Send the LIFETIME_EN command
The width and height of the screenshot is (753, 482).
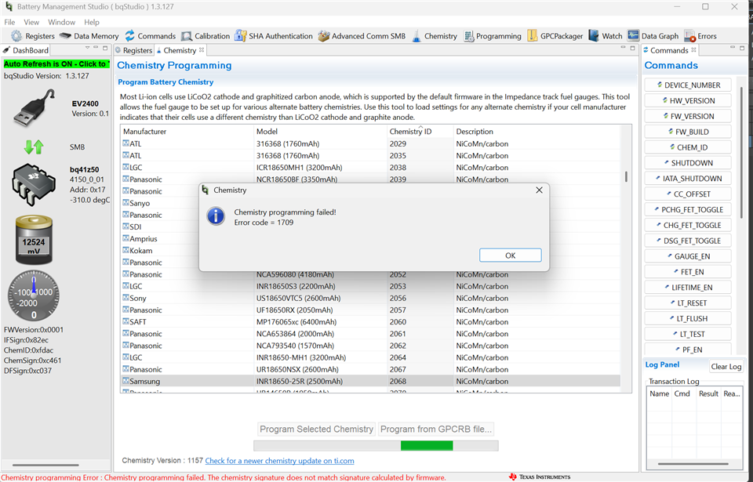(688, 288)
